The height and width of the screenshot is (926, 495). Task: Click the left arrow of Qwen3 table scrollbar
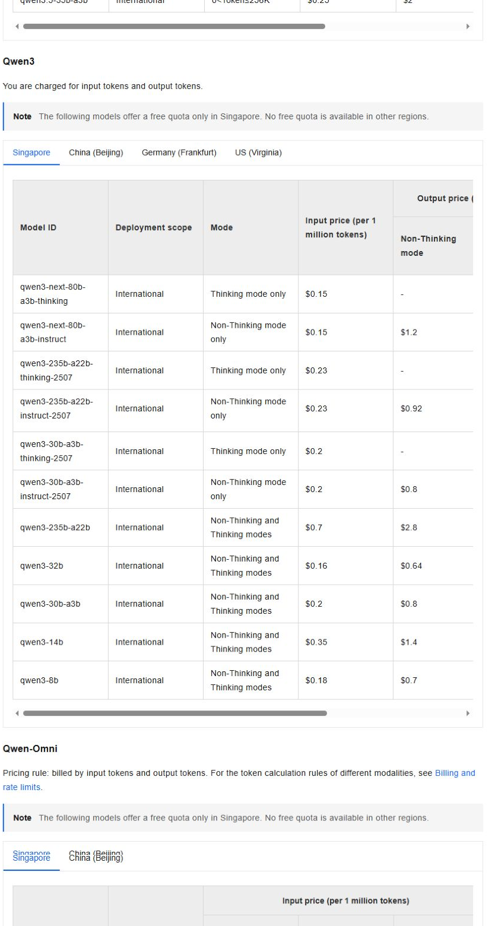pos(17,713)
